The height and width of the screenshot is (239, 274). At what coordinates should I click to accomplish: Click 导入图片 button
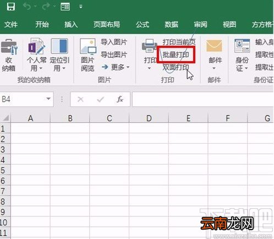pos(114,42)
